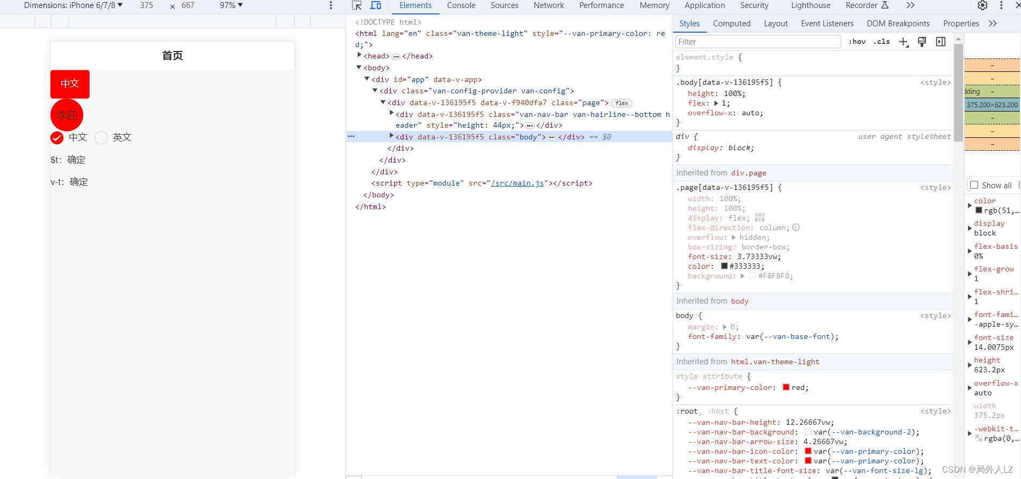
Task: Toggle the device toolbar icon
Action: [x=376, y=5]
